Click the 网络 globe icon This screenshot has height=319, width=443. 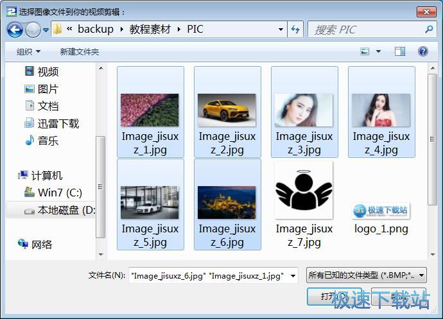point(23,243)
